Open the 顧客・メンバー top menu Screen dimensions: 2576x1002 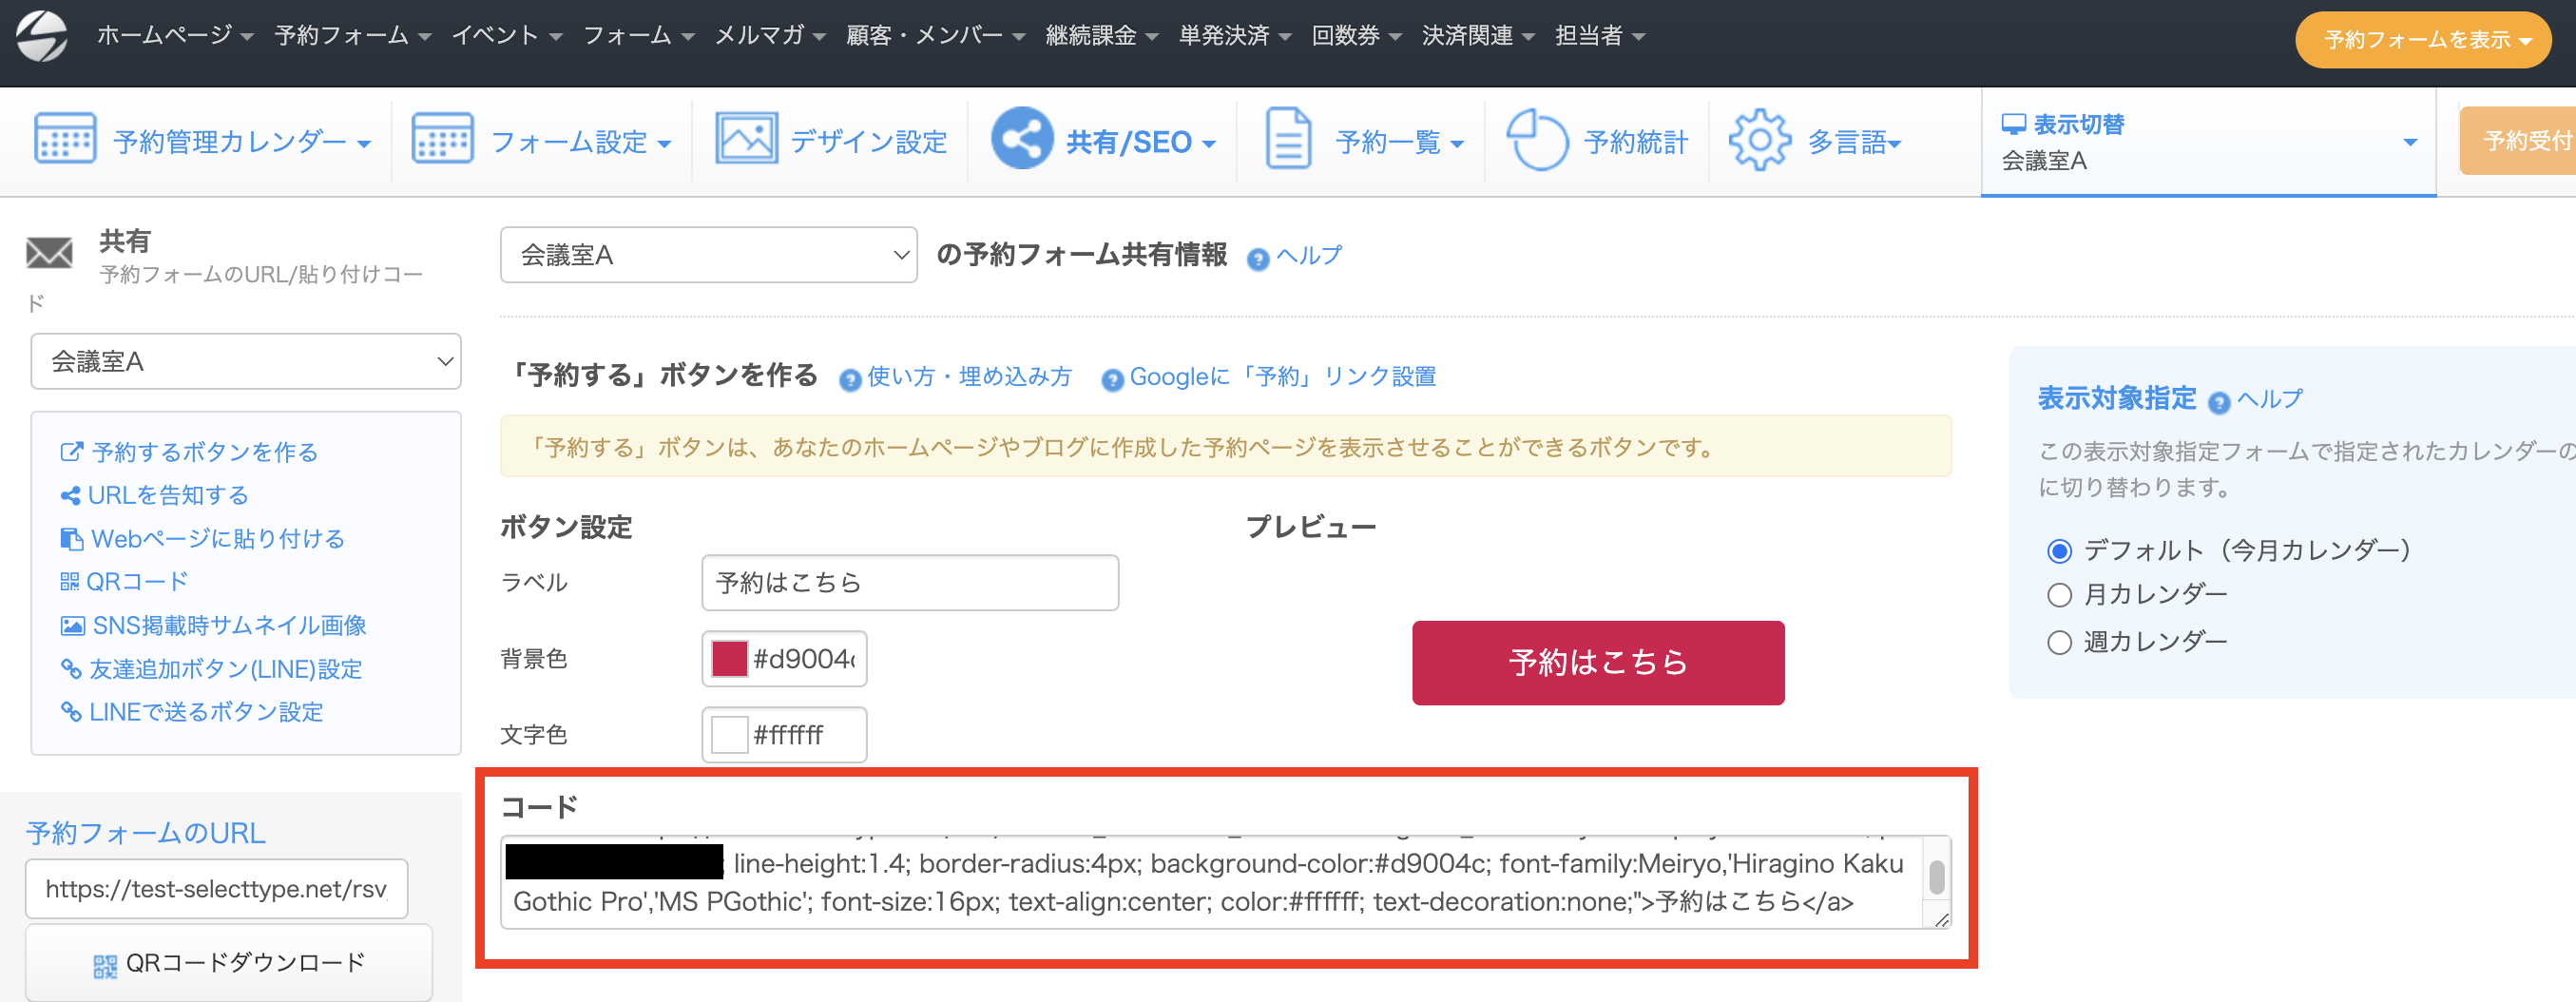pos(935,36)
